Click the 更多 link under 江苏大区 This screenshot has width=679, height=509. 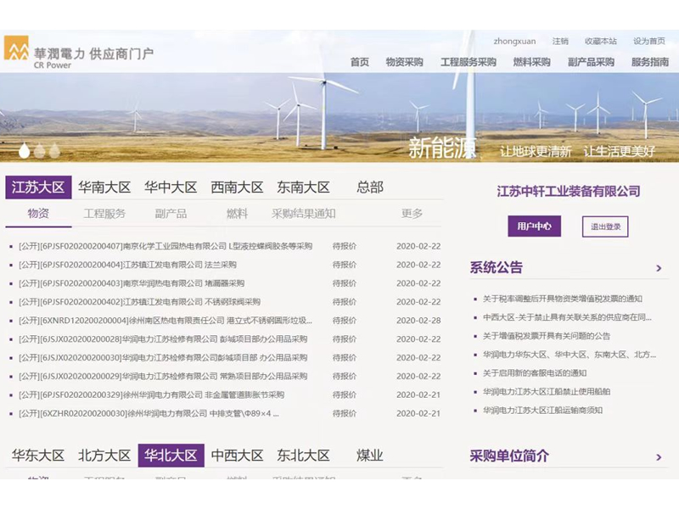[412, 214]
